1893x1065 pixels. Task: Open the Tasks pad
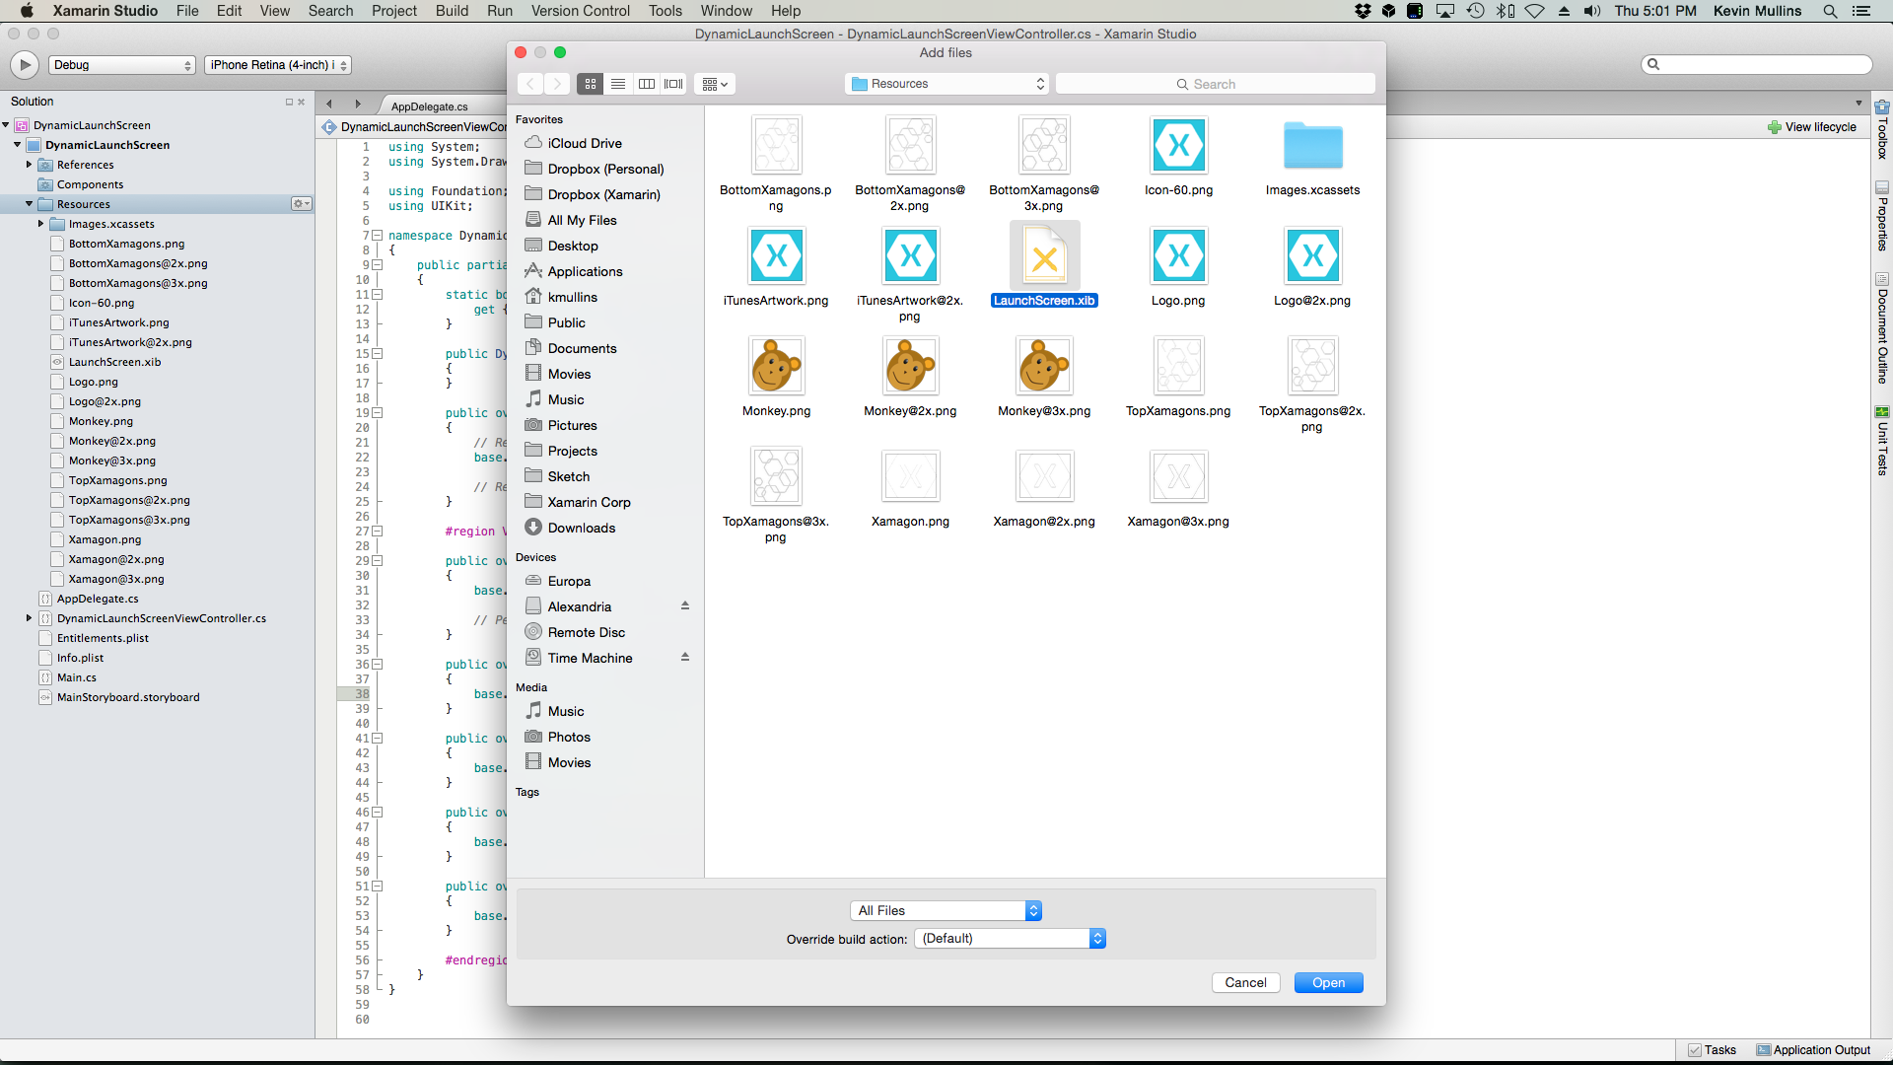point(1712,1050)
